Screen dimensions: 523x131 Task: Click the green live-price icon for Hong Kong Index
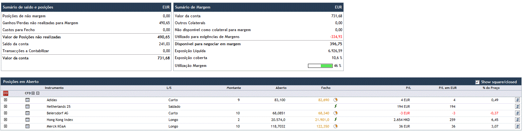click(x=335, y=119)
